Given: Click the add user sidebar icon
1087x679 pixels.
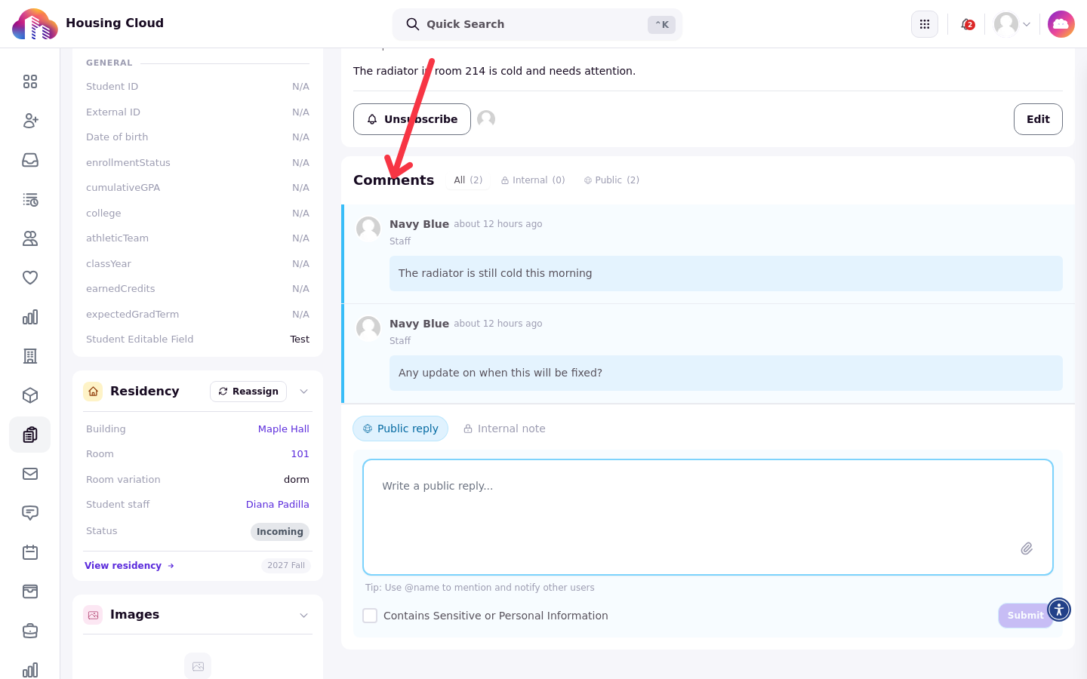Looking at the screenshot, I should pos(30,121).
